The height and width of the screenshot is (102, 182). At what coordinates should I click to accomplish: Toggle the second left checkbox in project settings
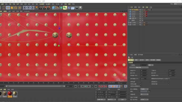[x=141, y=84]
